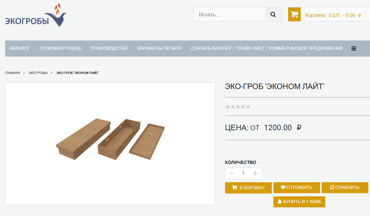The height and width of the screenshot is (216, 370).
Task: Open Скачать каталог / прайс-лист menu item
Action: pyautogui.click(x=267, y=49)
